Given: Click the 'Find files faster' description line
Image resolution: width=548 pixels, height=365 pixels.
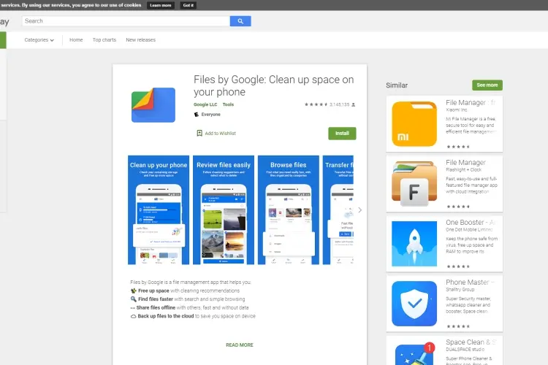Looking at the screenshot, I should (187, 299).
